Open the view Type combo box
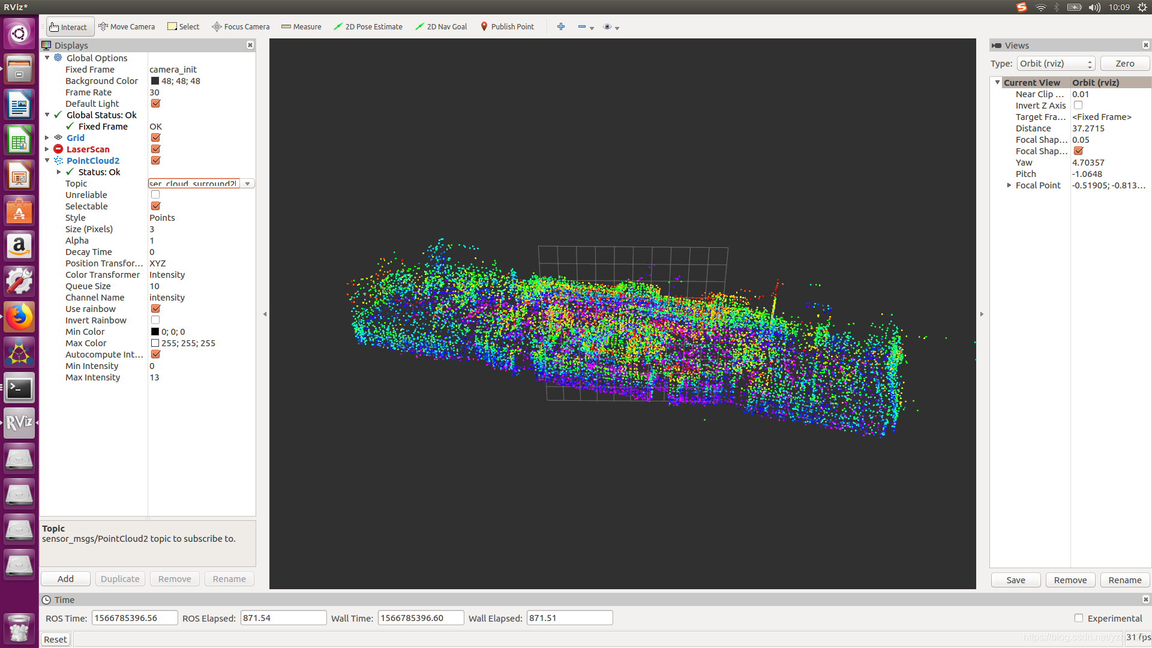The height and width of the screenshot is (648, 1152). [1056, 64]
